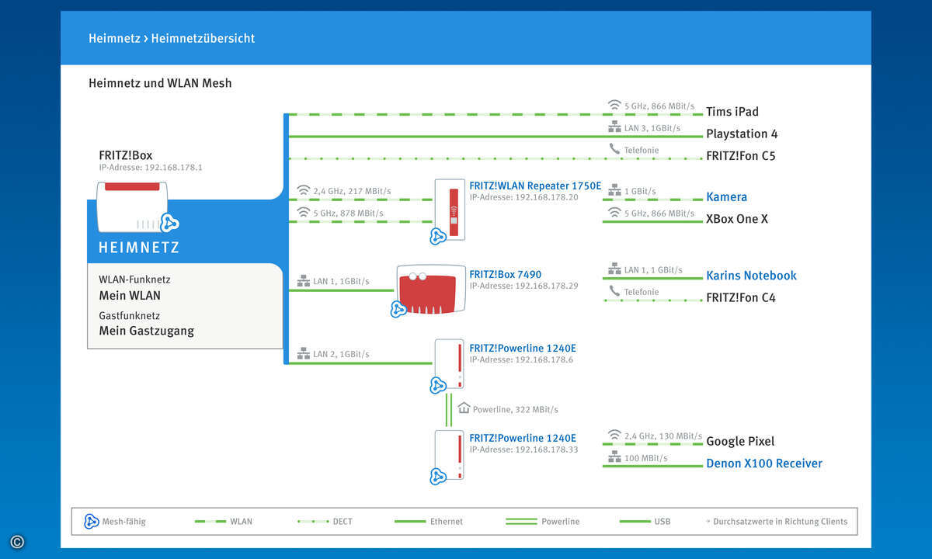The width and height of the screenshot is (932, 559).
Task: Click the Powerline legend entry
Action: point(542,522)
